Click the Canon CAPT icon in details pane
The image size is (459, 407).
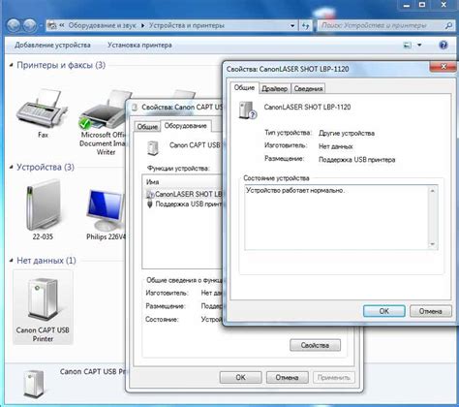coord(34,385)
